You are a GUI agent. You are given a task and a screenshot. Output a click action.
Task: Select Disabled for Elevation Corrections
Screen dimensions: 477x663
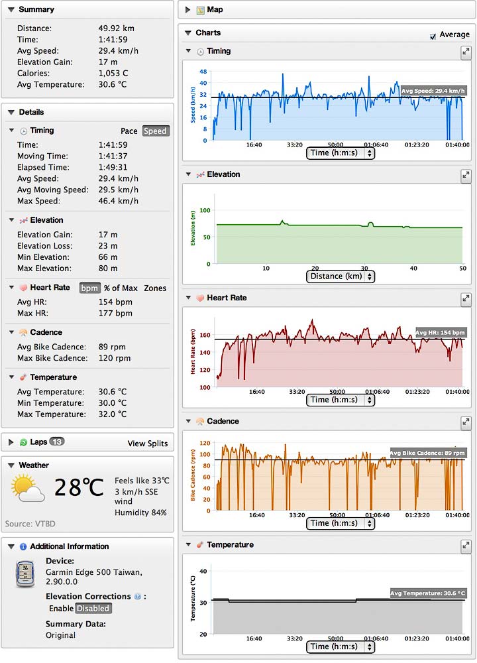tap(93, 608)
